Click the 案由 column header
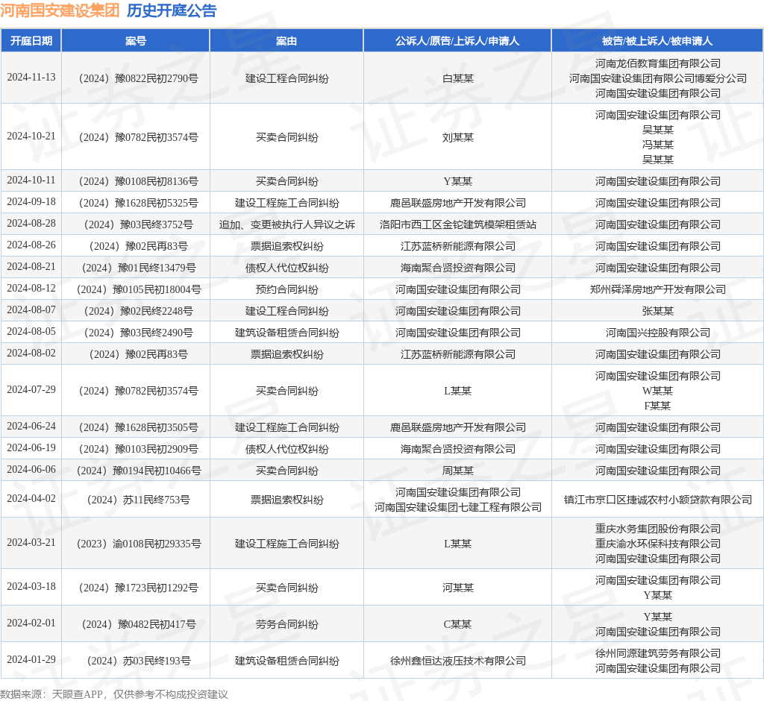The height and width of the screenshot is (701, 764). 286,41
